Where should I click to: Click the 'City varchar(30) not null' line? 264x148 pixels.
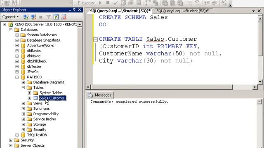pyautogui.click(x=146, y=61)
